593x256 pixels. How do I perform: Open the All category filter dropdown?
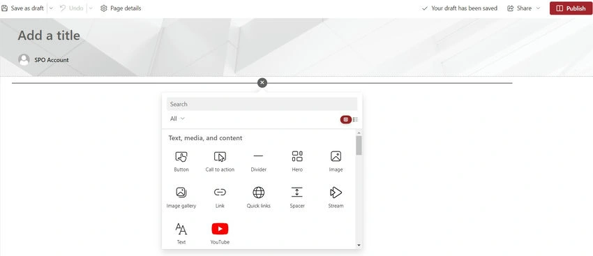click(x=177, y=119)
